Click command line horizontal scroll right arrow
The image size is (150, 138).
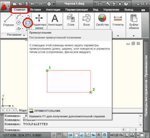[136, 129]
